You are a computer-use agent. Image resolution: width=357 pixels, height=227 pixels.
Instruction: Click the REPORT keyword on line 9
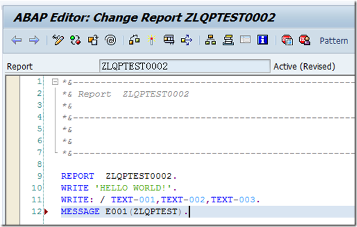tap(78, 176)
